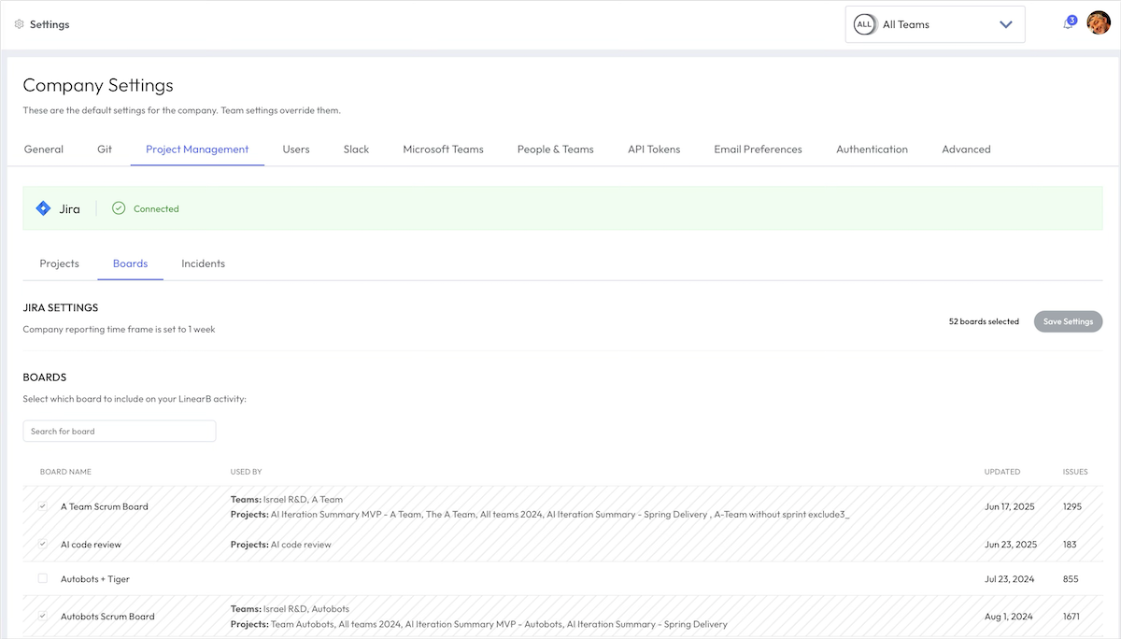
Task: Click the Settings gear icon
Action: (x=19, y=24)
